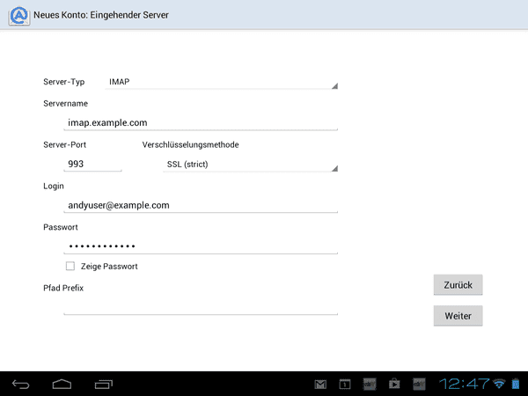Open the recent apps navigation icon

(x=103, y=385)
